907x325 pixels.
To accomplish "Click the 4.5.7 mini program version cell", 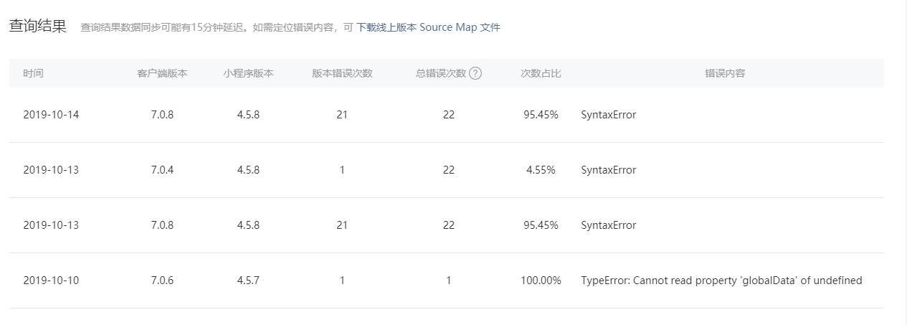I will pyautogui.click(x=248, y=281).
